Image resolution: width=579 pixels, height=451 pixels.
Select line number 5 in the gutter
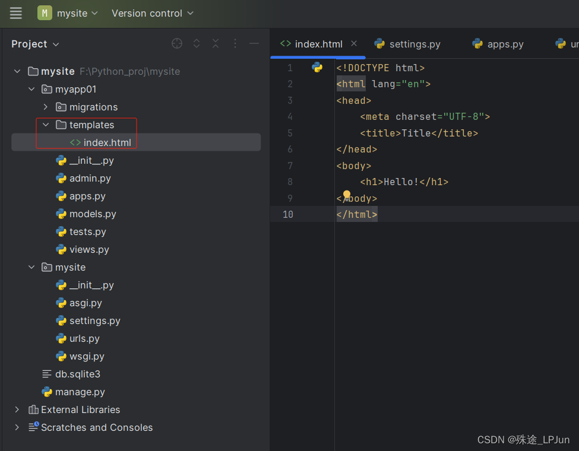click(x=290, y=133)
